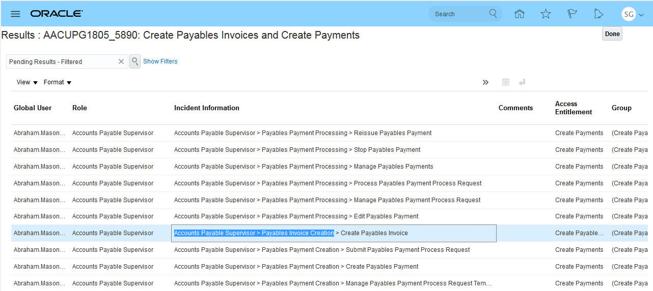Click the Oracle logo
The height and width of the screenshot is (291, 653).
(x=57, y=14)
